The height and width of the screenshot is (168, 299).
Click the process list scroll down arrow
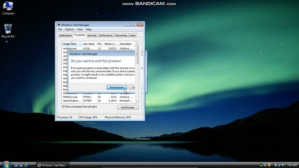pyautogui.click(x=136, y=101)
